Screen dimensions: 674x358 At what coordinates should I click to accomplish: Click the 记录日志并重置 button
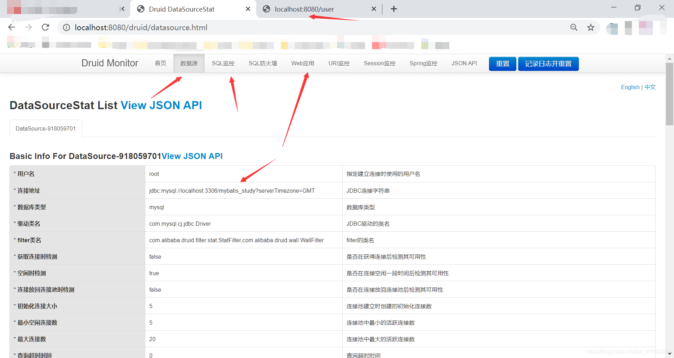[x=548, y=64]
